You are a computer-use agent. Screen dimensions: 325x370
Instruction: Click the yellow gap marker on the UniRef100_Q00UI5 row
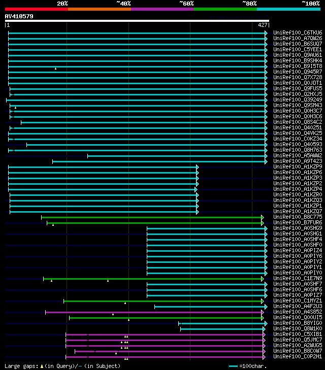tap(128, 320)
